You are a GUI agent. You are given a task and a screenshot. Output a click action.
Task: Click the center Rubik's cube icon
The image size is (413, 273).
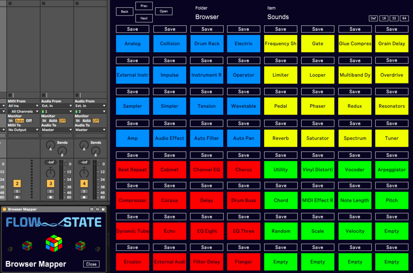[54, 243]
